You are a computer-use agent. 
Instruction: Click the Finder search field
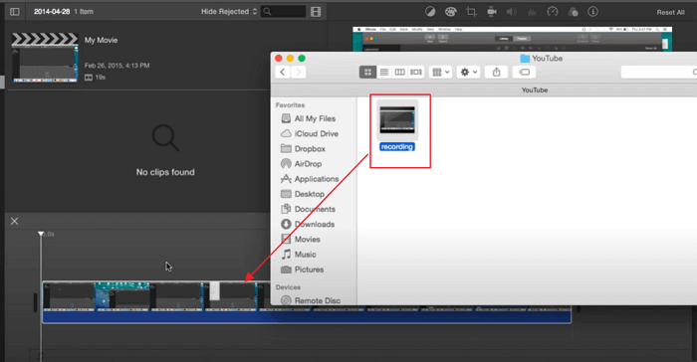point(659,72)
